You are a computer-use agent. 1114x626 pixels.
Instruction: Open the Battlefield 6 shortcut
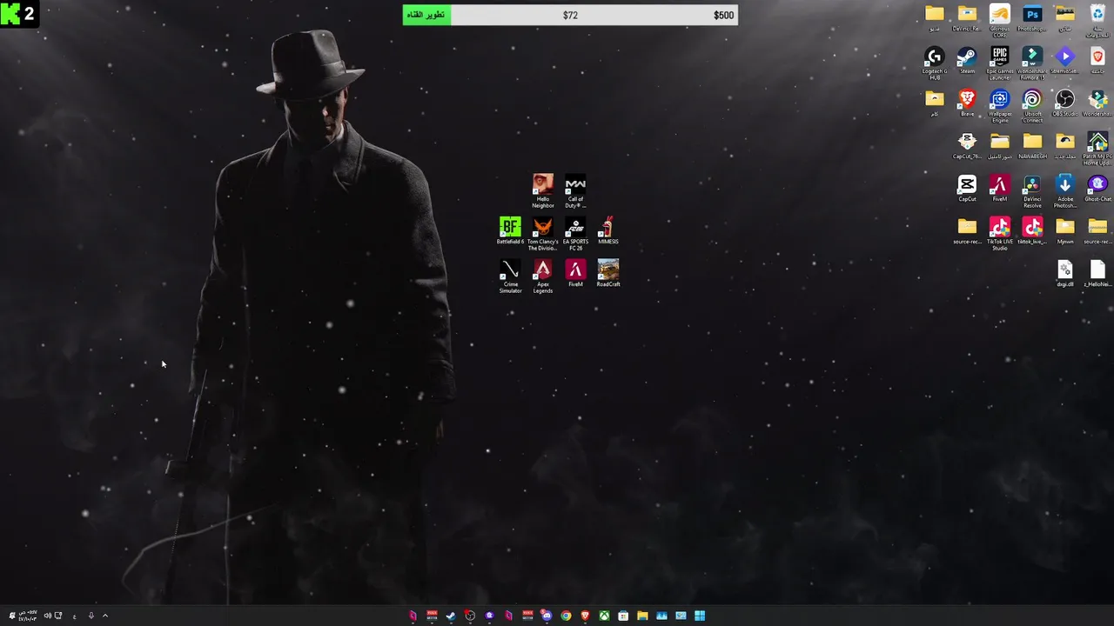point(510,231)
